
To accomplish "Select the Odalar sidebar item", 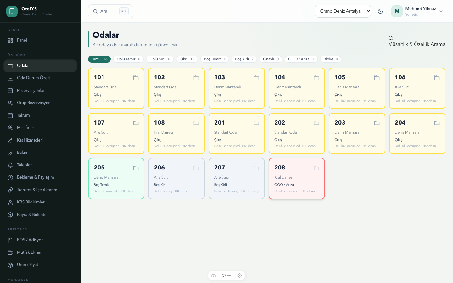I will click(40, 66).
